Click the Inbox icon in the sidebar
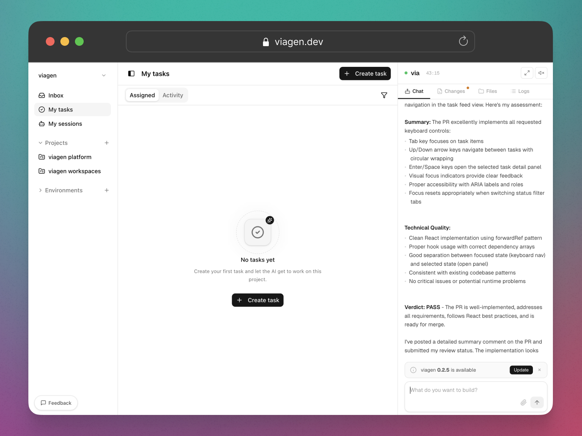The height and width of the screenshot is (436, 582). click(42, 95)
